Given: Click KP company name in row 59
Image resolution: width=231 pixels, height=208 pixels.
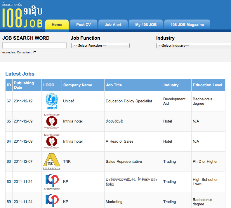Looking at the screenshot, I should (x=66, y=202).
